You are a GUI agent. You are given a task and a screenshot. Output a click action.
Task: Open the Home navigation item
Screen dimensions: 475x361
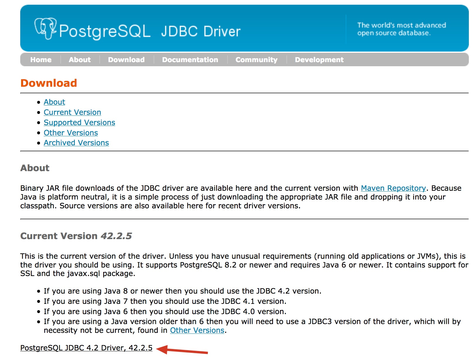click(x=41, y=60)
